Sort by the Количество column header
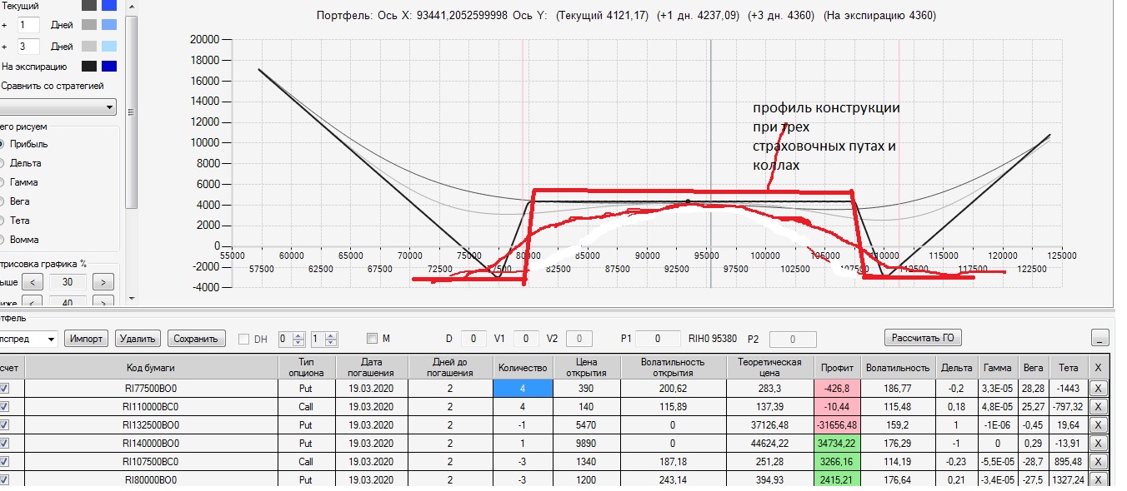 point(523,367)
